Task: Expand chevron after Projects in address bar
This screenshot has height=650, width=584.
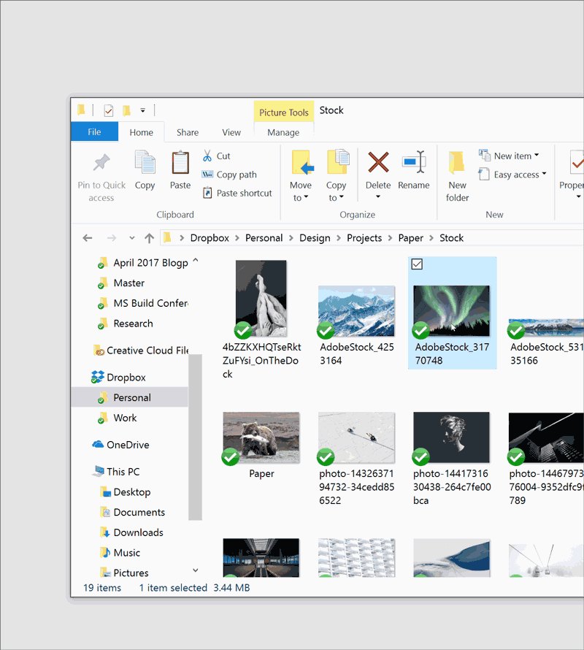Action: [390, 238]
